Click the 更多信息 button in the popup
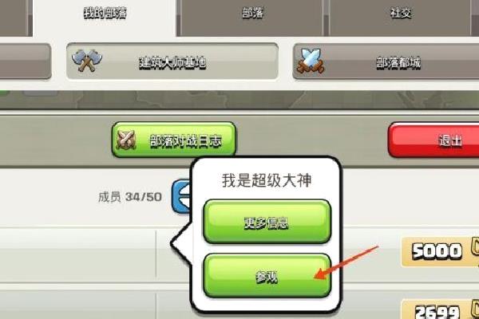This screenshot has width=479, height=319. click(267, 222)
